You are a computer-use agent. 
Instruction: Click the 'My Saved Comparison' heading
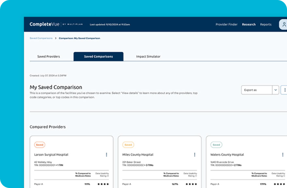click(x=56, y=87)
